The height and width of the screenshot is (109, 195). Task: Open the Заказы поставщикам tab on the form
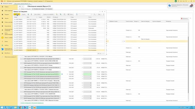click(x=25, y=9)
